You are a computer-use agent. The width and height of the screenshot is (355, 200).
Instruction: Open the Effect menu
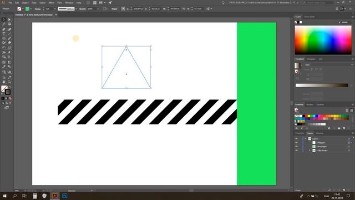coord(52,3)
